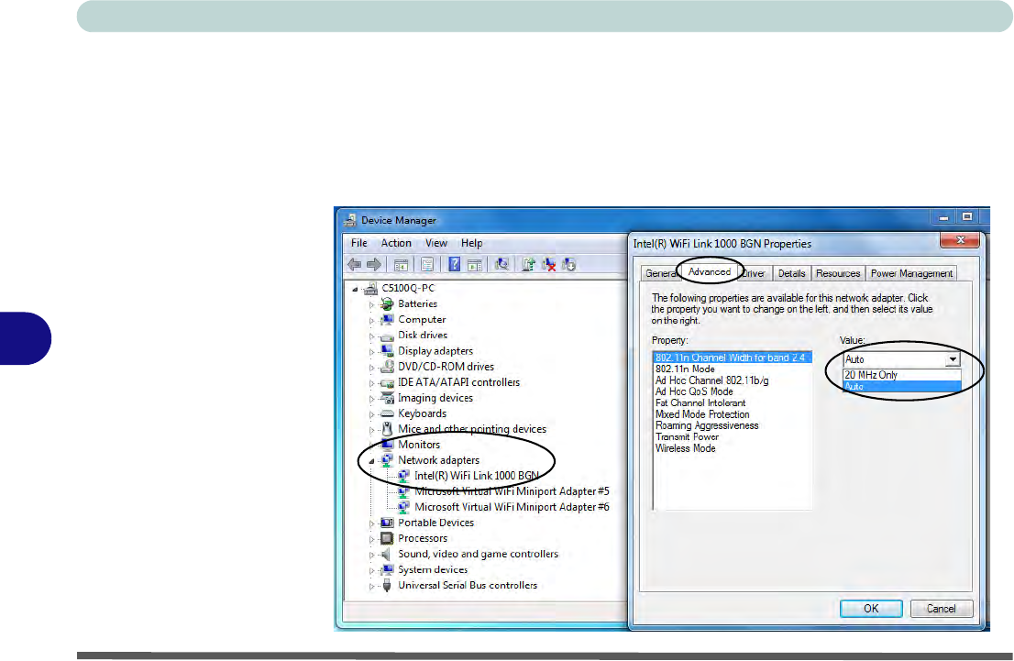Collapse the Network adapters tree node
Screen dimensions: 1014x661
(372, 461)
